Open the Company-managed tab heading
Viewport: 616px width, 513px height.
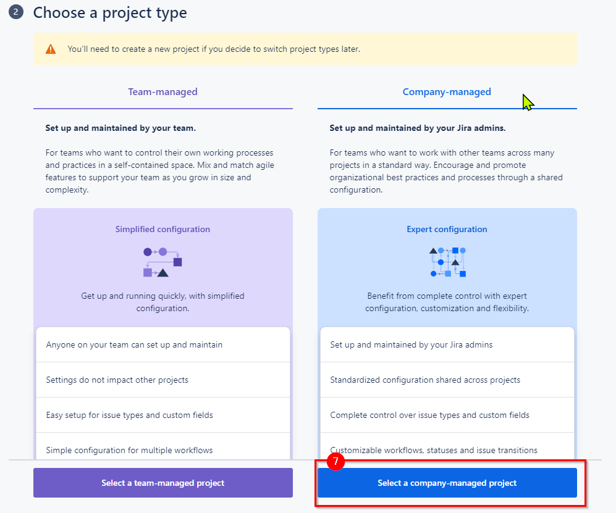[x=447, y=92]
